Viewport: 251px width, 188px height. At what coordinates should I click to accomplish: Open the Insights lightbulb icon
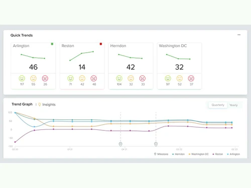click(40, 104)
